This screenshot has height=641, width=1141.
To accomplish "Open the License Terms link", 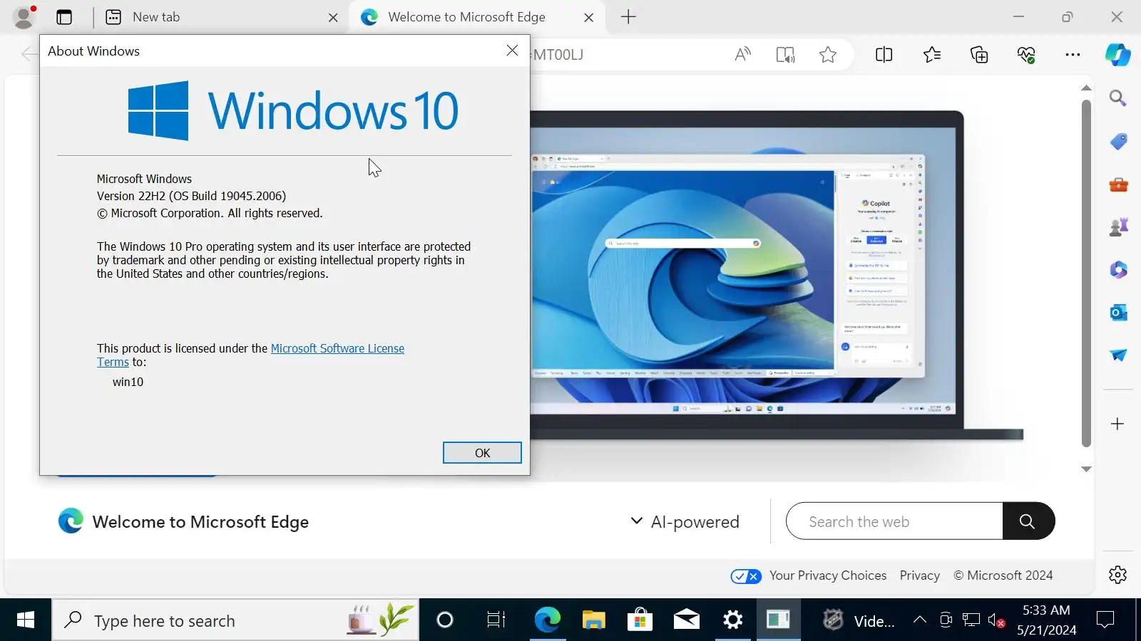I will (113, 362).
